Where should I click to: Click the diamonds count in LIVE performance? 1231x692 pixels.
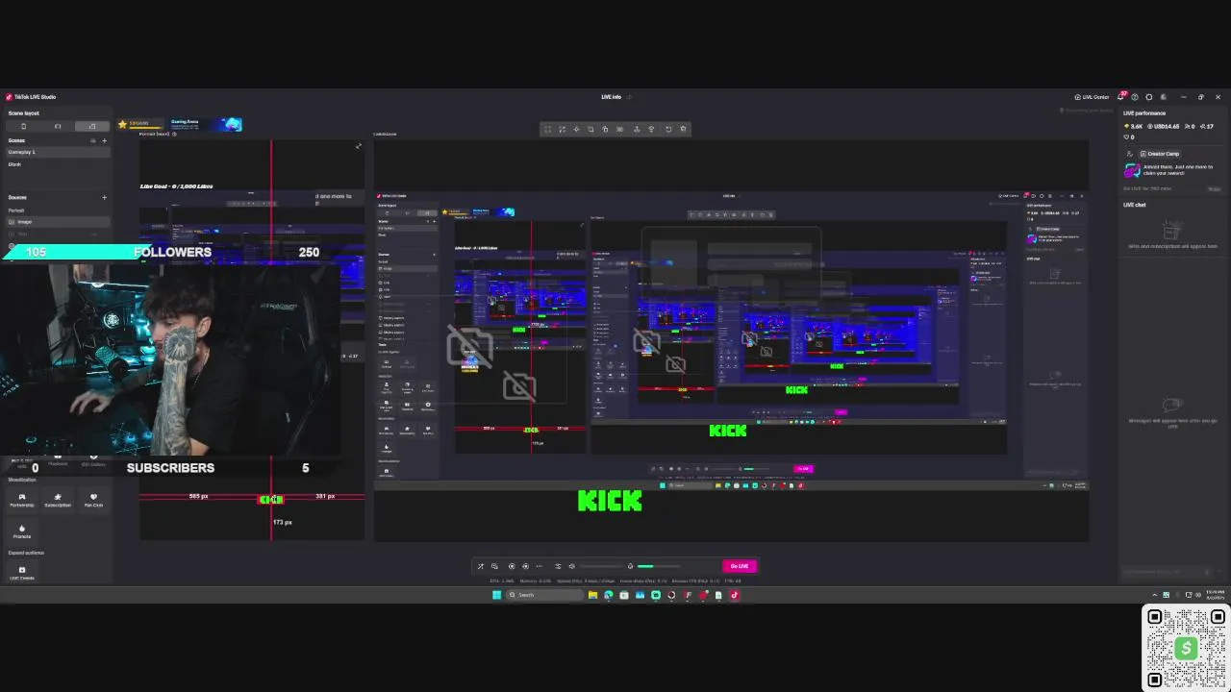coord(1133,126)
